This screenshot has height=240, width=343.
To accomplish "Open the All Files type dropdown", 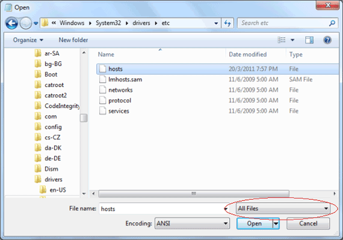I will [283, 208].
